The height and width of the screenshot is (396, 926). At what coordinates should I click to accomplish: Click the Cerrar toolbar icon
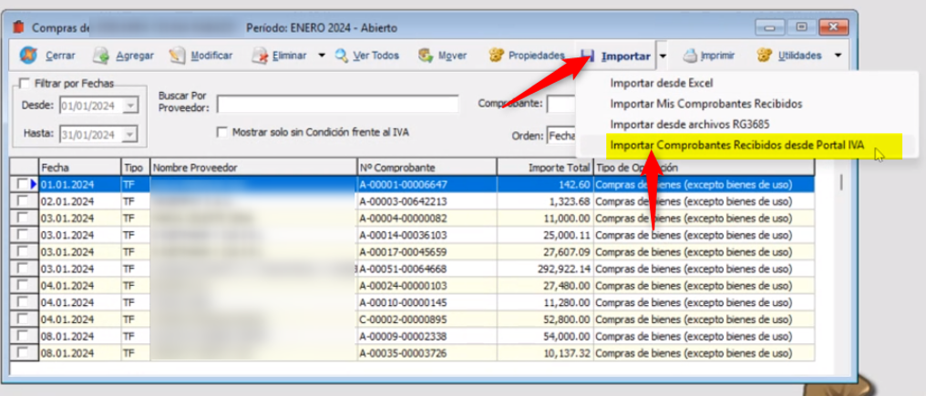tap(28, 56)
